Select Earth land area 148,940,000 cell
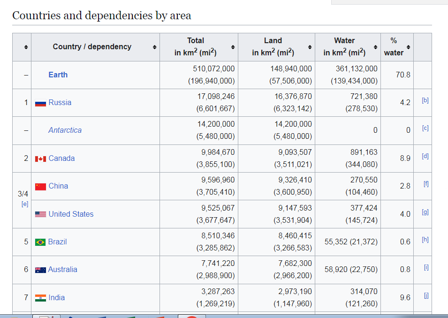The width and height of the screenshot is (448, 318). pyautogui.click(x=277, y=75)
